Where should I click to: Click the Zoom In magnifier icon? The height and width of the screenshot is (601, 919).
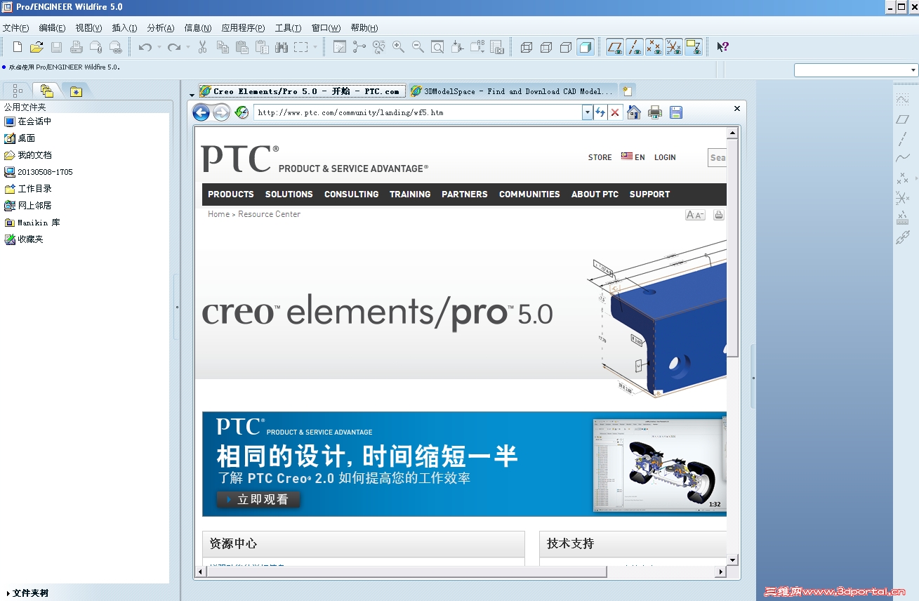pyautogui.click(x=398, y=47)
